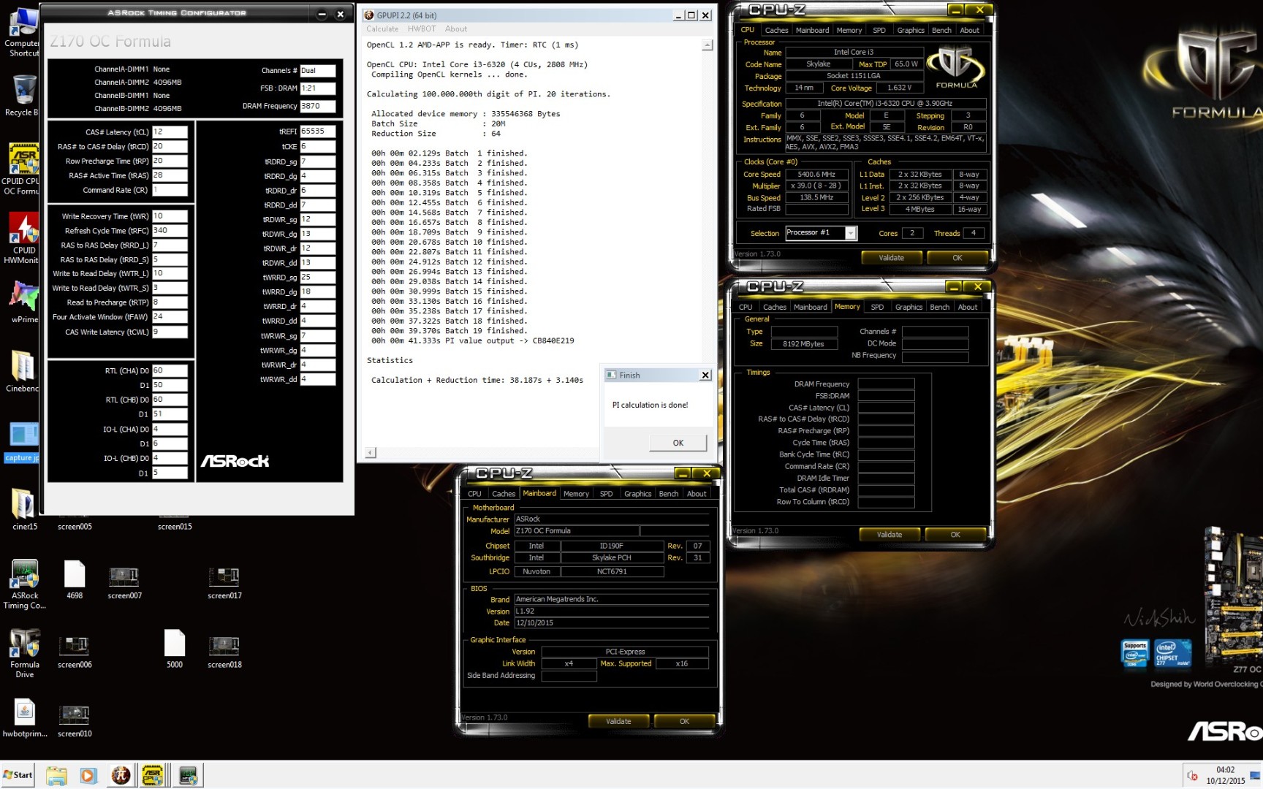This screenshot has height=789, width=1263.
Task: Click OK in the Memory CPU-Z window
Action: (x=955, y=535)
